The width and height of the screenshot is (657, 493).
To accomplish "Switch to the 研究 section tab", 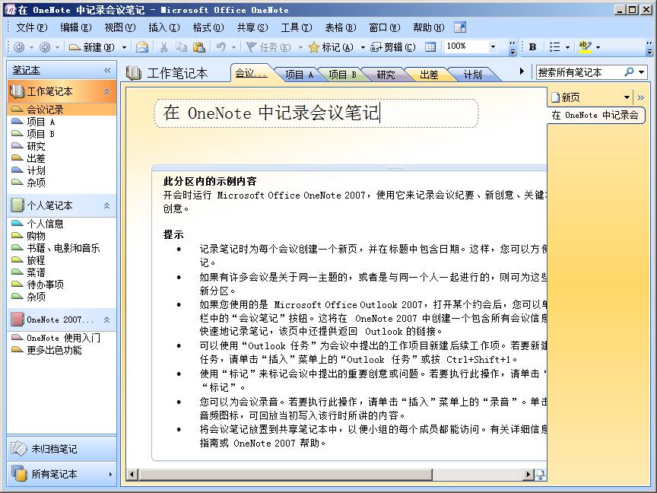I will click(386, 75).
